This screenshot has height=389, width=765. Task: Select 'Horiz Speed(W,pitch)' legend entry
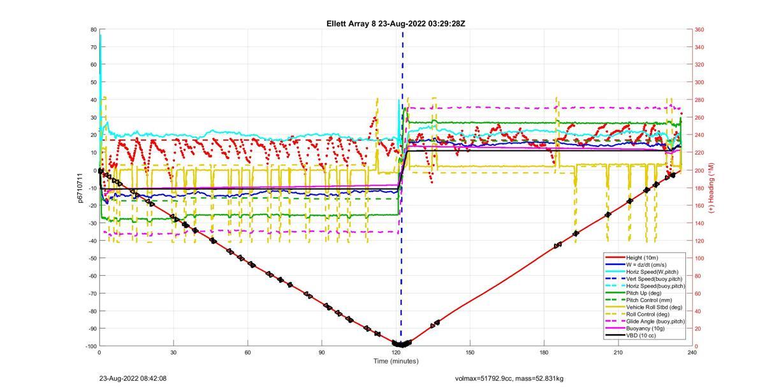pyautogui.click(x=653, y=272)
